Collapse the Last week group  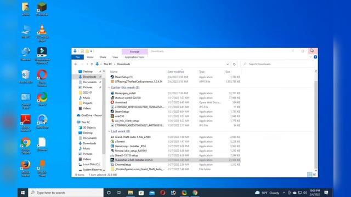(x=109, y=131)
